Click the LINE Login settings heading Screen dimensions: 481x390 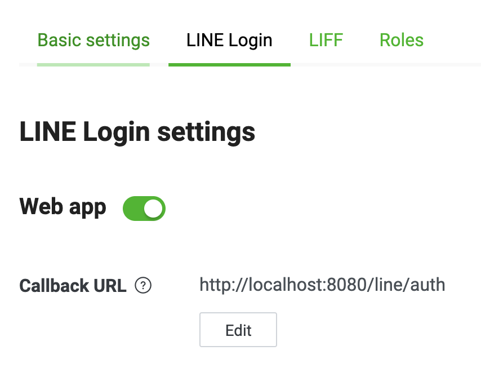pyautogui.click(x=137, y=132)
